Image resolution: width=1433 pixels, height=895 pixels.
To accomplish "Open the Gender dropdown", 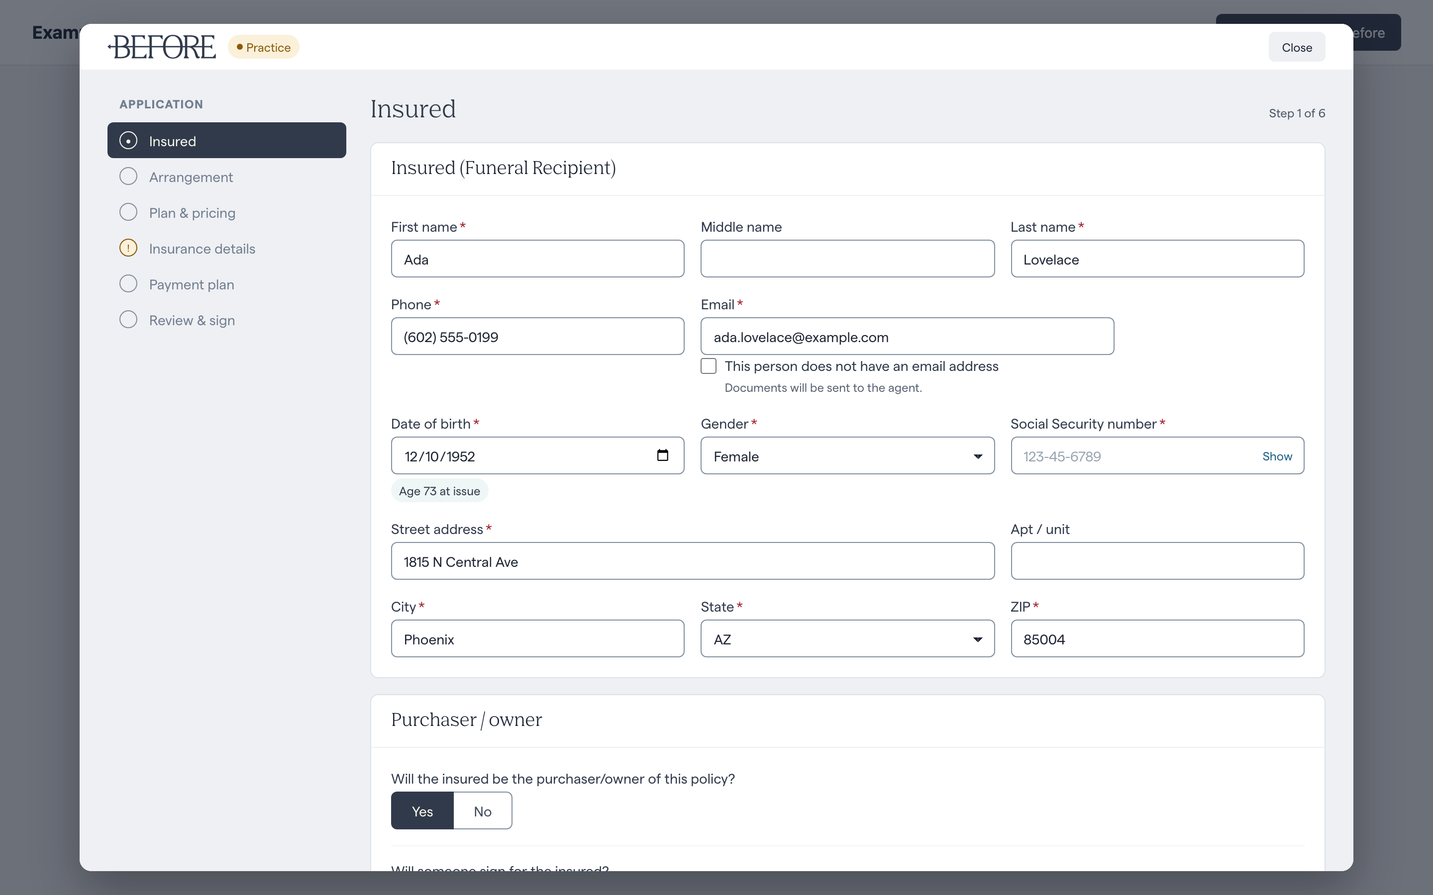I will point(847,456).
